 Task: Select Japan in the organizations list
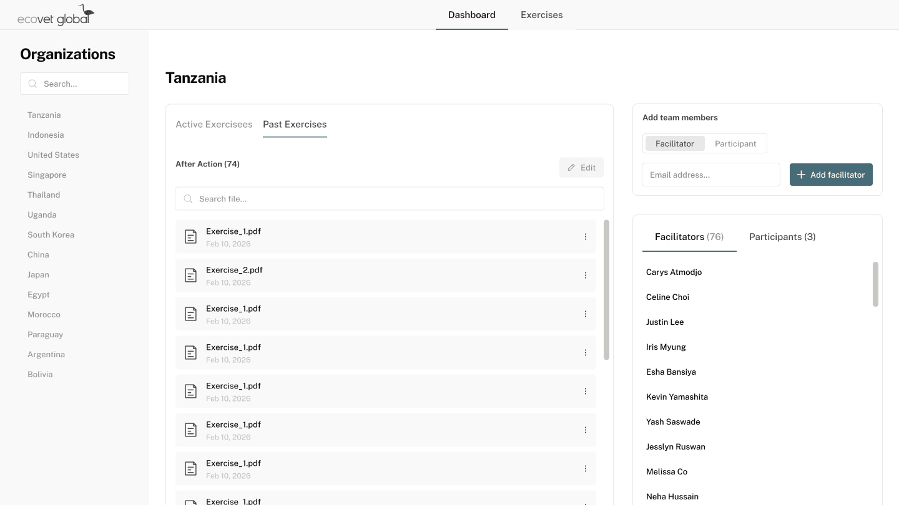click(x=38, y=275)
